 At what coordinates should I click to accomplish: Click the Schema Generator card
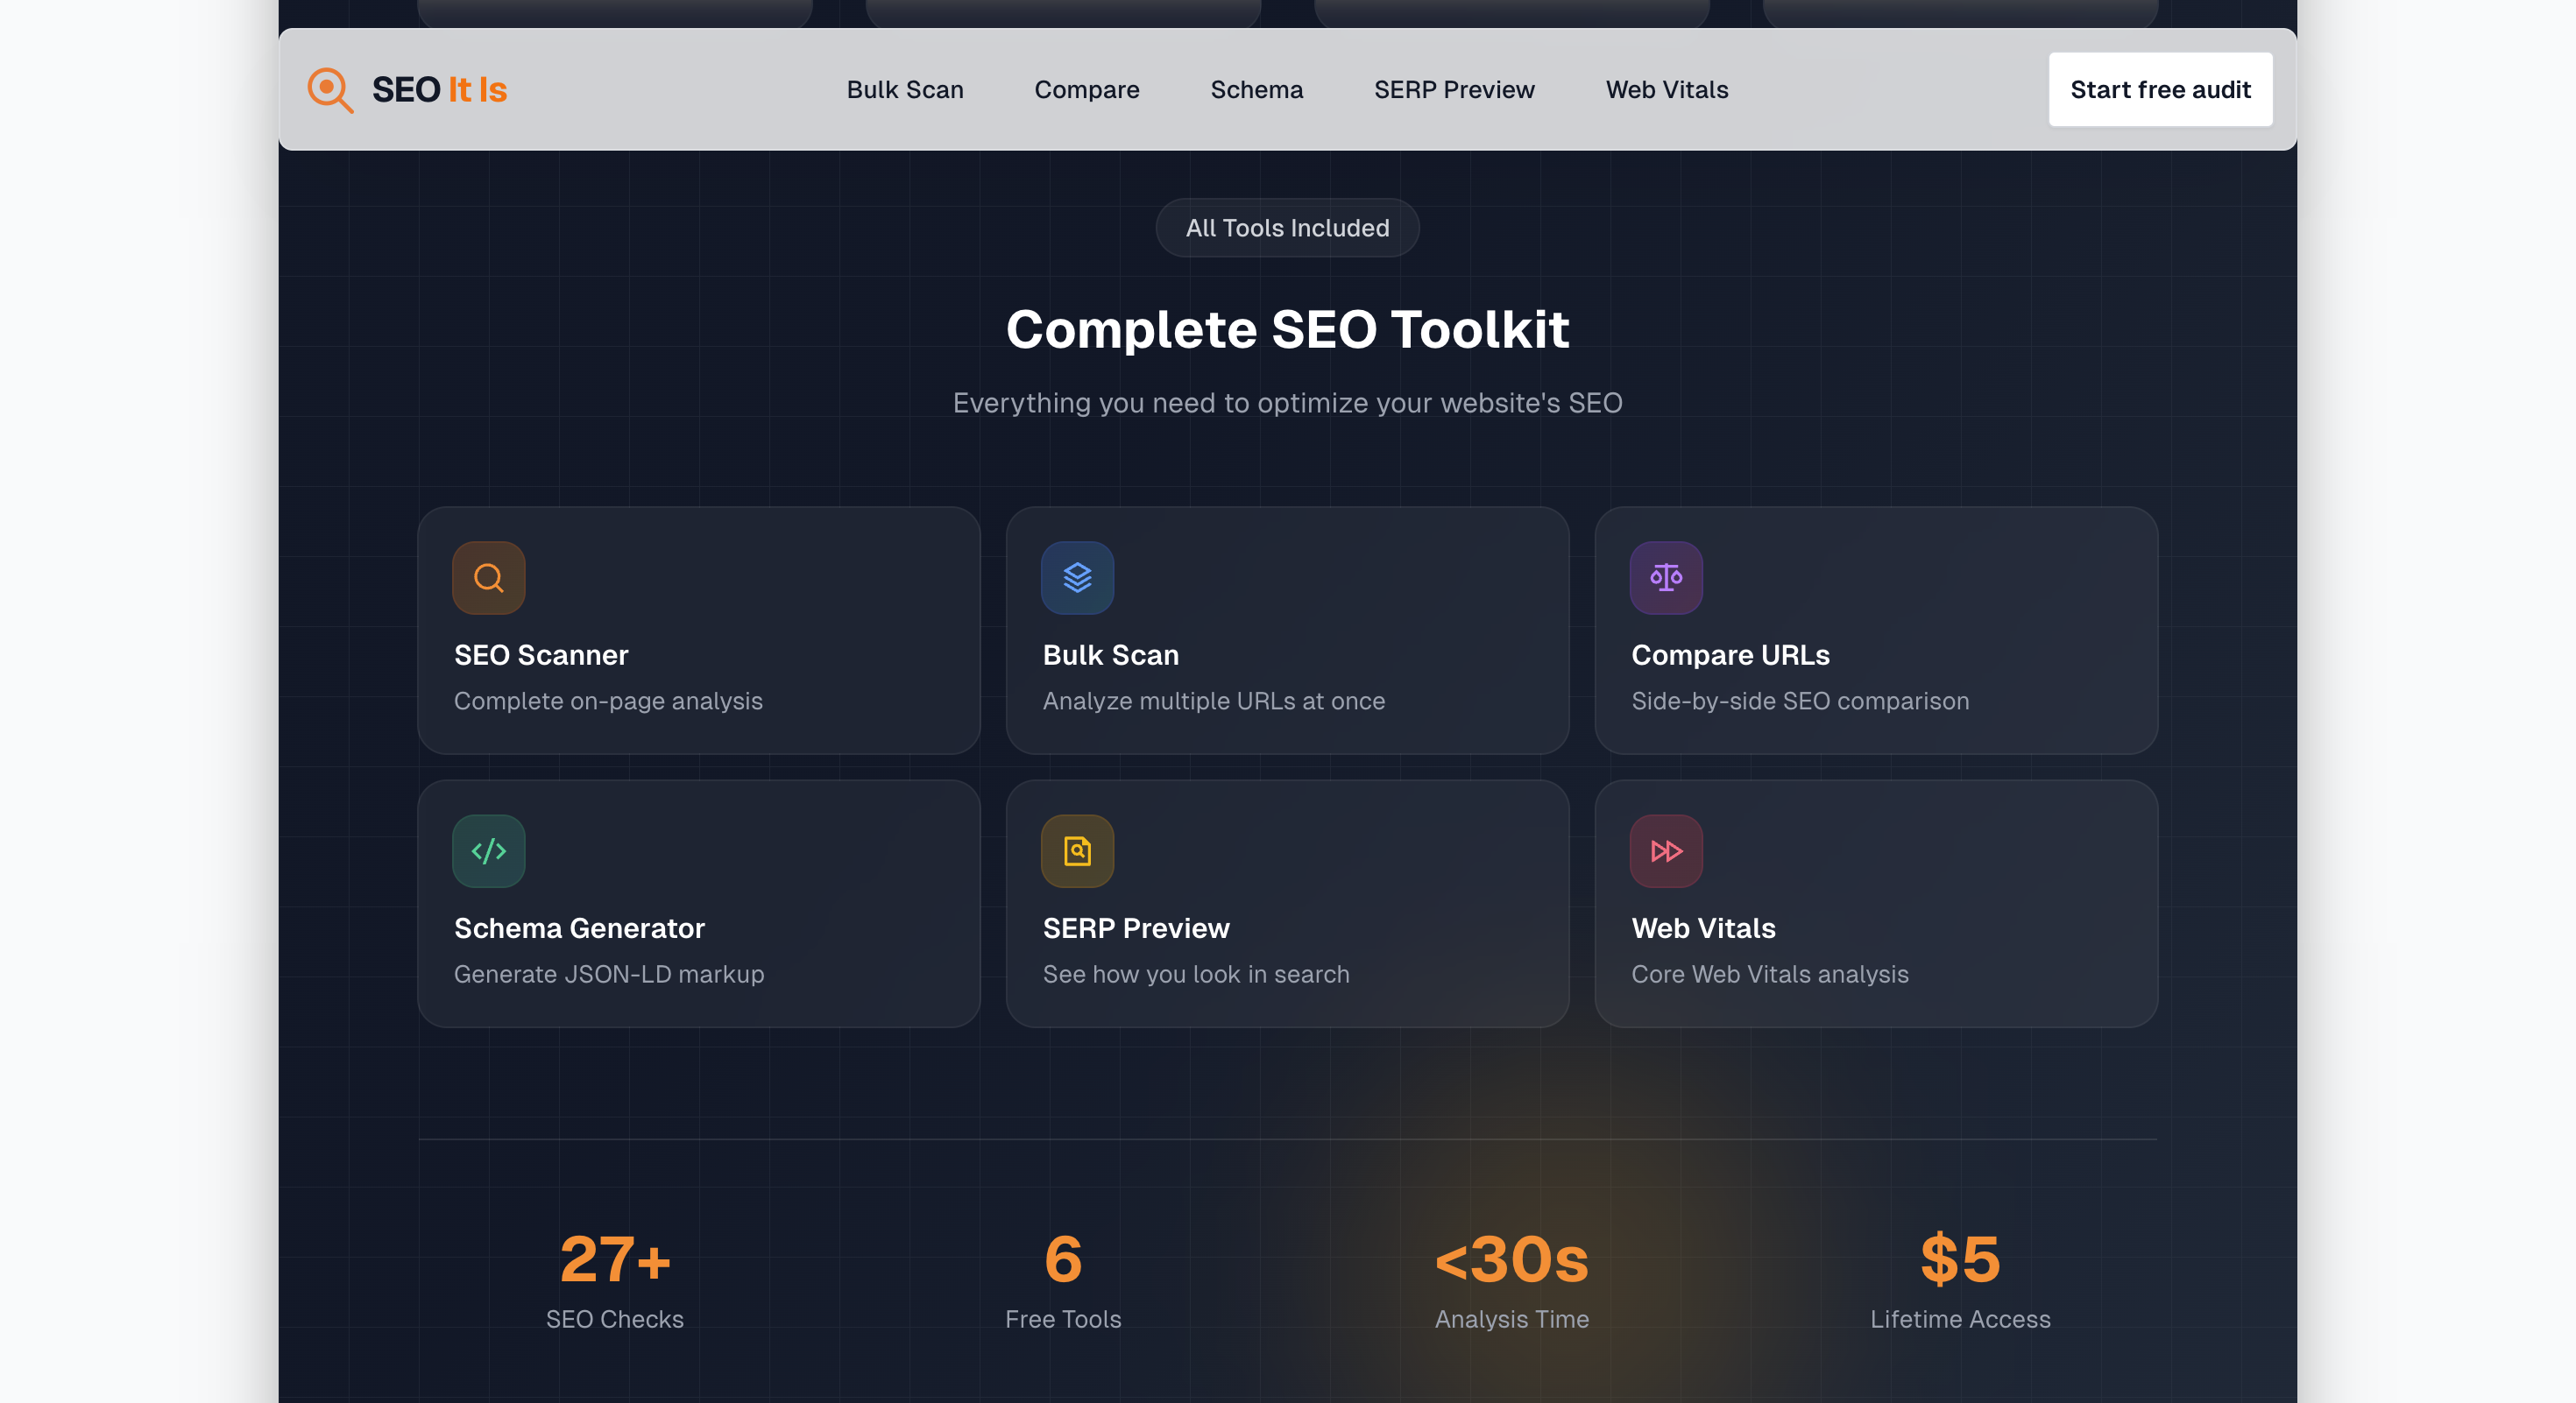tap(698, 903)
